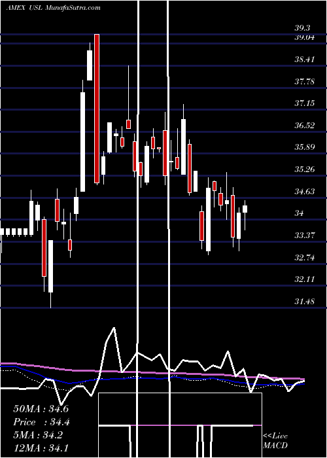This screenshot has width=327, height=458.
Task: Select the 37.78 price level label
Action: (305, 82)
